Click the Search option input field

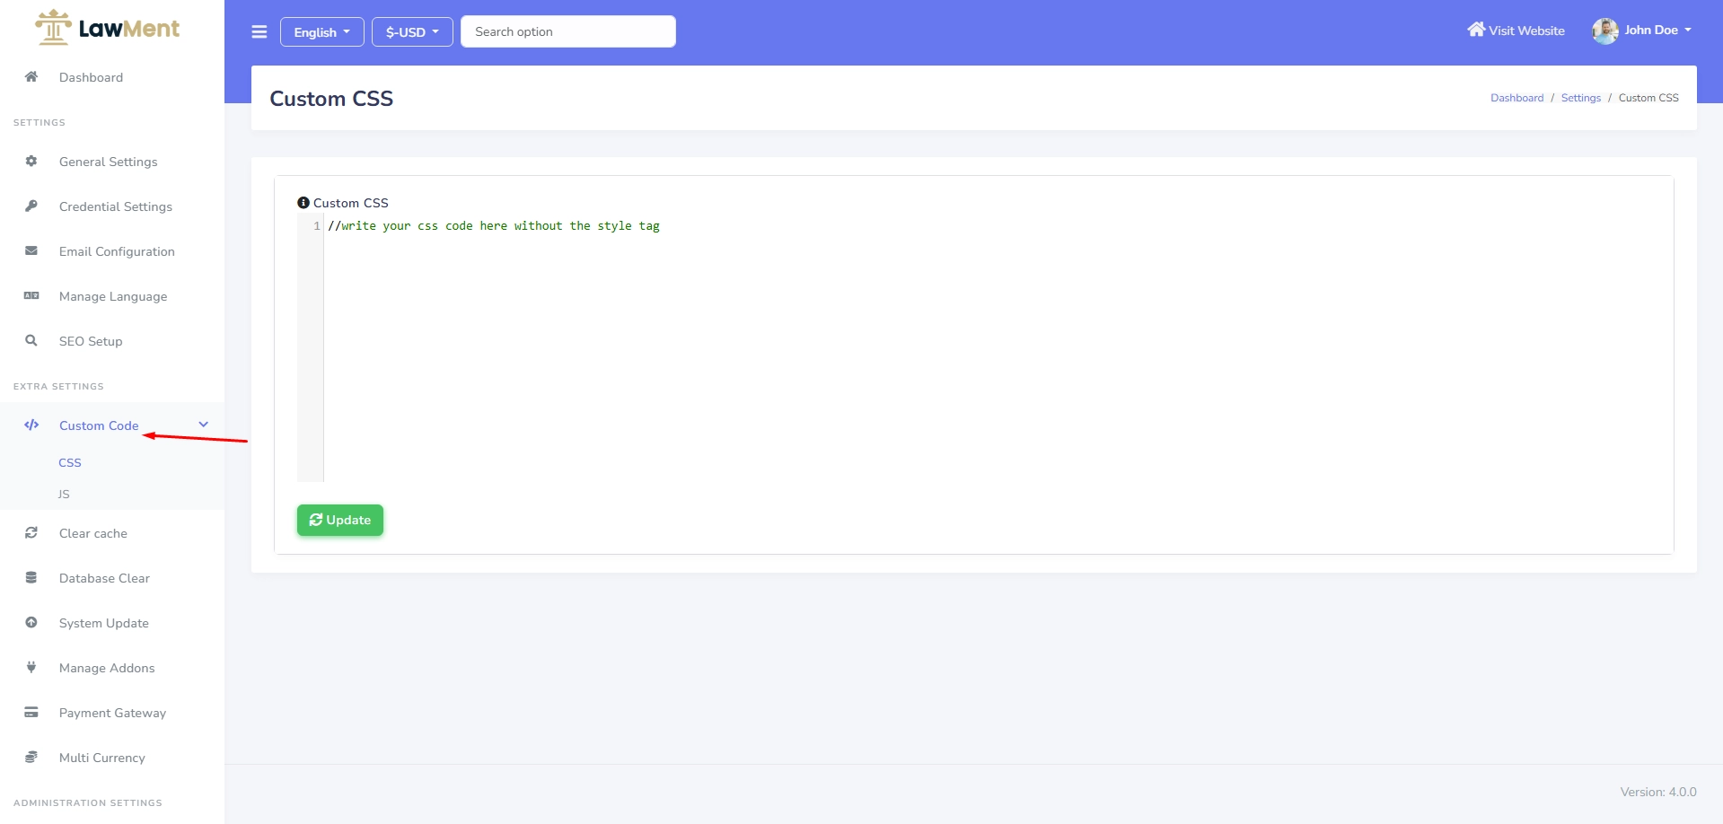point(567,31)
